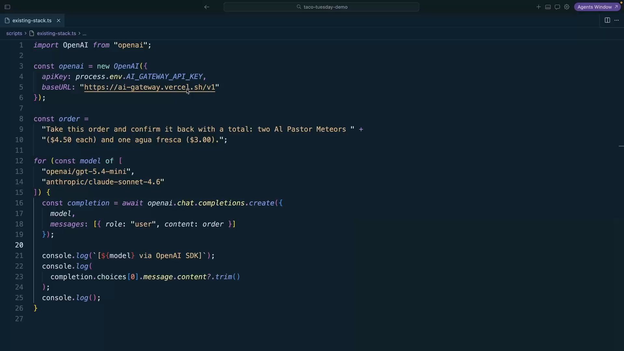Open the settings gear icon
The image size is (624, 351).
[x=567, y=7]
